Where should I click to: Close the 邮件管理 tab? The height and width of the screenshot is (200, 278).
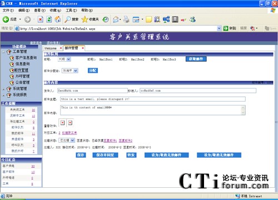click(x=83, y=48)
